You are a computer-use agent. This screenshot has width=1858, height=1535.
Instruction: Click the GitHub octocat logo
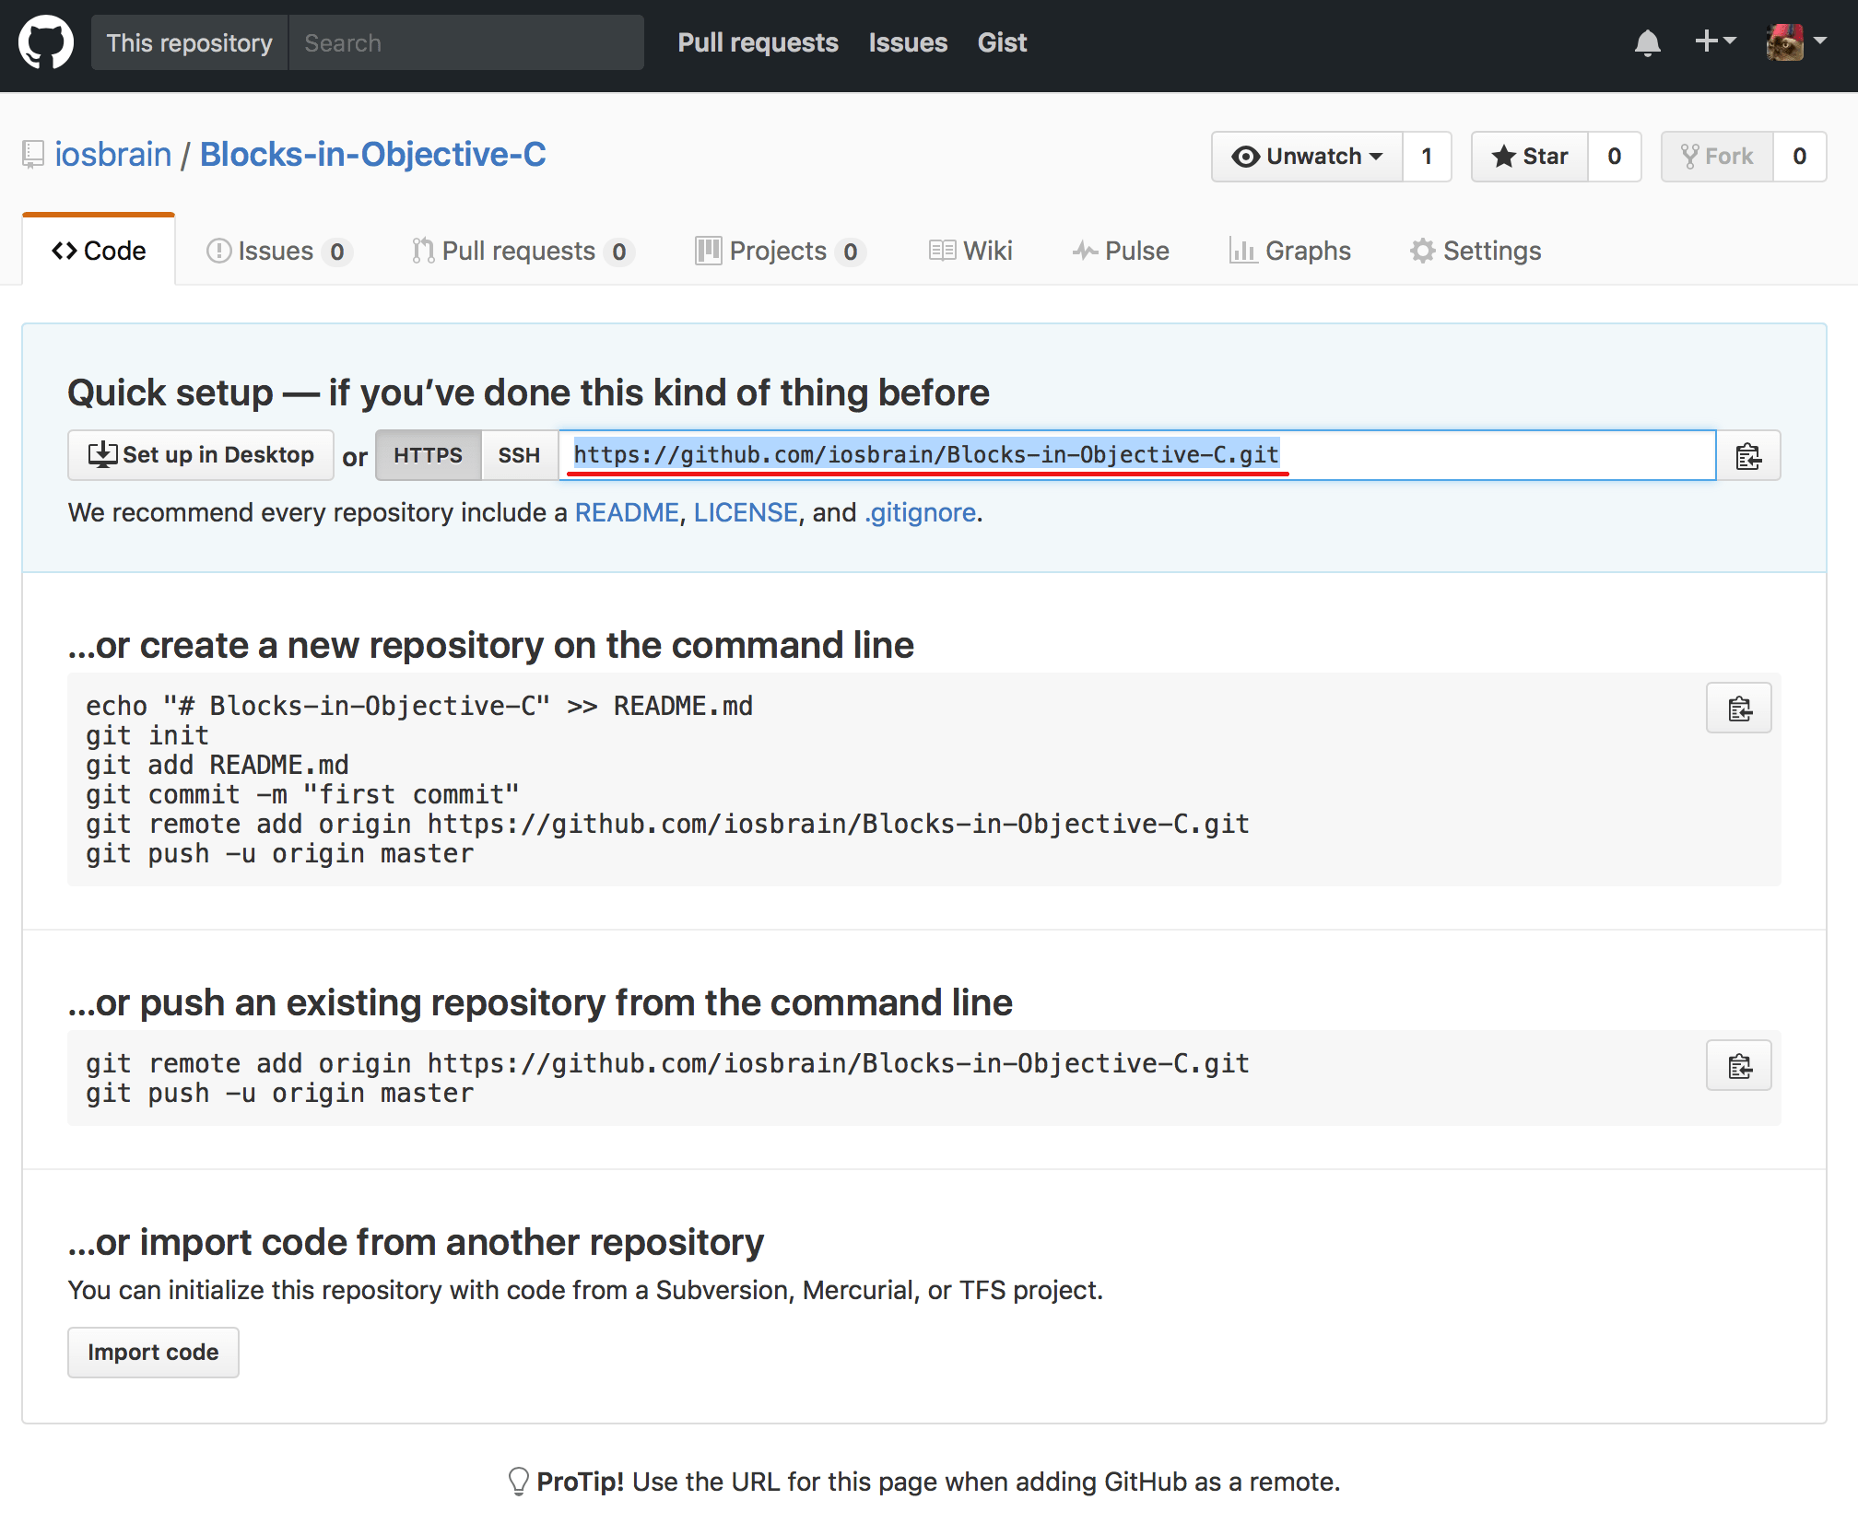pos(45,41)
